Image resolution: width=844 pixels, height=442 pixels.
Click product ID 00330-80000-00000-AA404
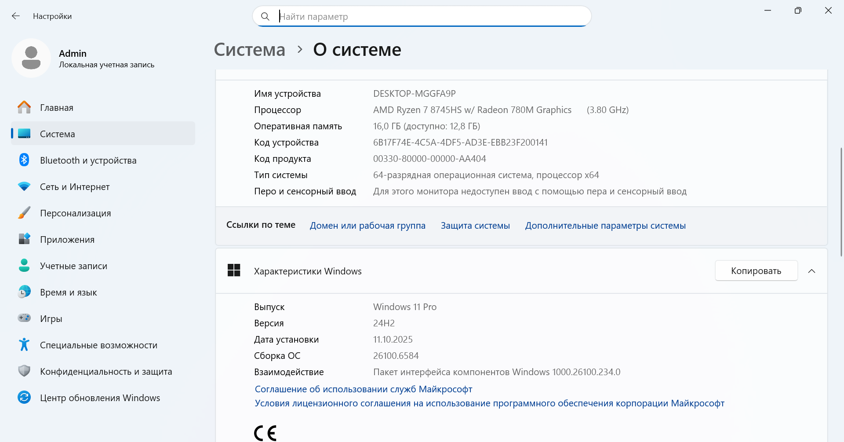click(x=429, y=159)
